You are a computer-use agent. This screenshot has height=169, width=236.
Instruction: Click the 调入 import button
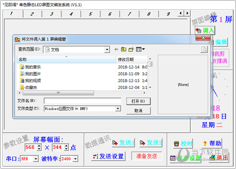pos(205,30)
